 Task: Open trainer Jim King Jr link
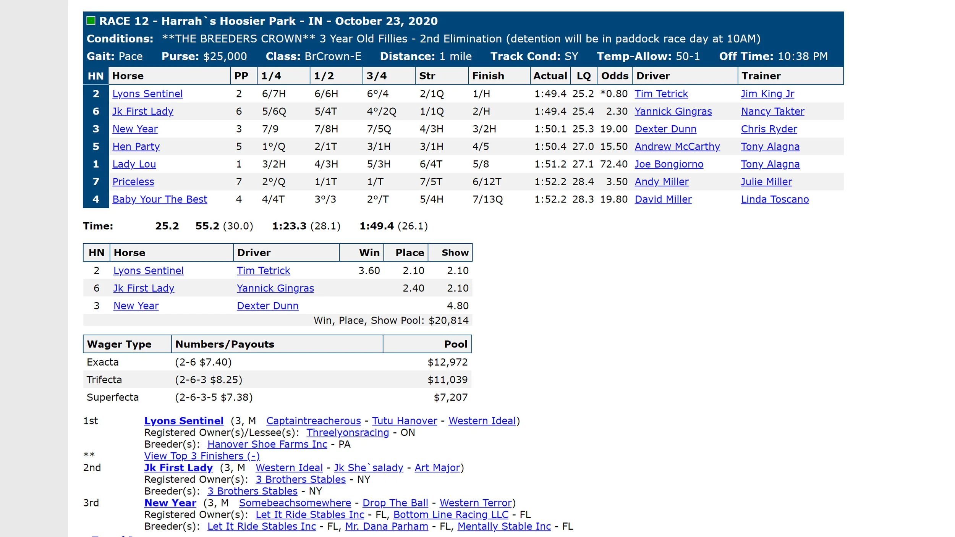(767, 94)
